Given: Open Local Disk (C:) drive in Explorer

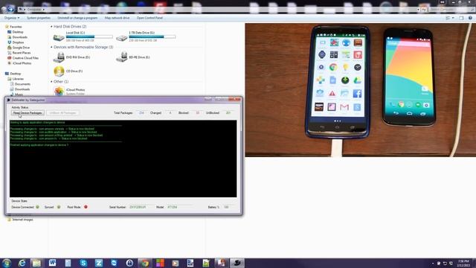Looking at the screenshot, I should (59, 37).
